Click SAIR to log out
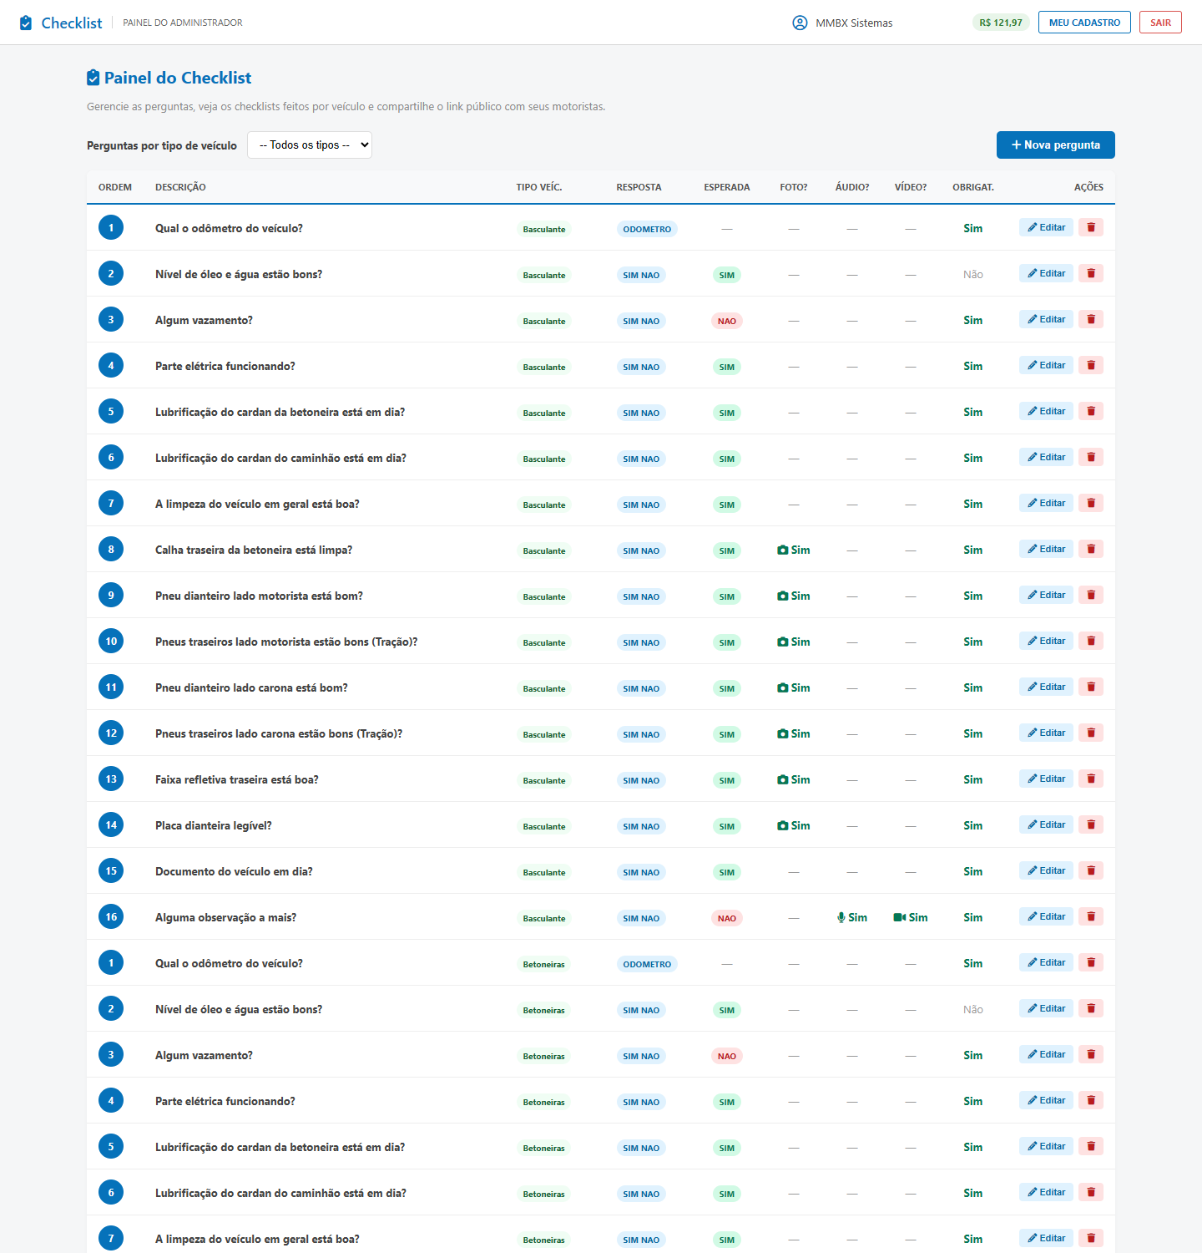 1160,23
